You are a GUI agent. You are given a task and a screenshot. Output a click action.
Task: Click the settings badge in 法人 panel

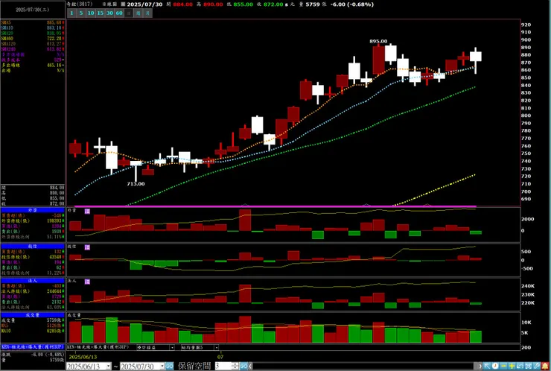[x=87, y=282]
